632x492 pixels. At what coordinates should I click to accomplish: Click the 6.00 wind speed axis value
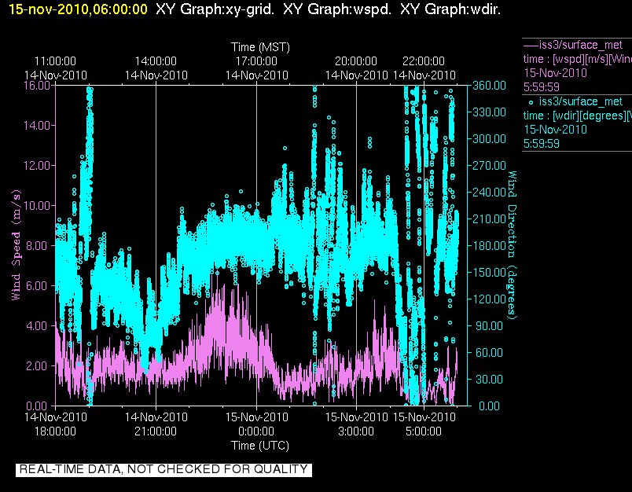coord(37,286)
